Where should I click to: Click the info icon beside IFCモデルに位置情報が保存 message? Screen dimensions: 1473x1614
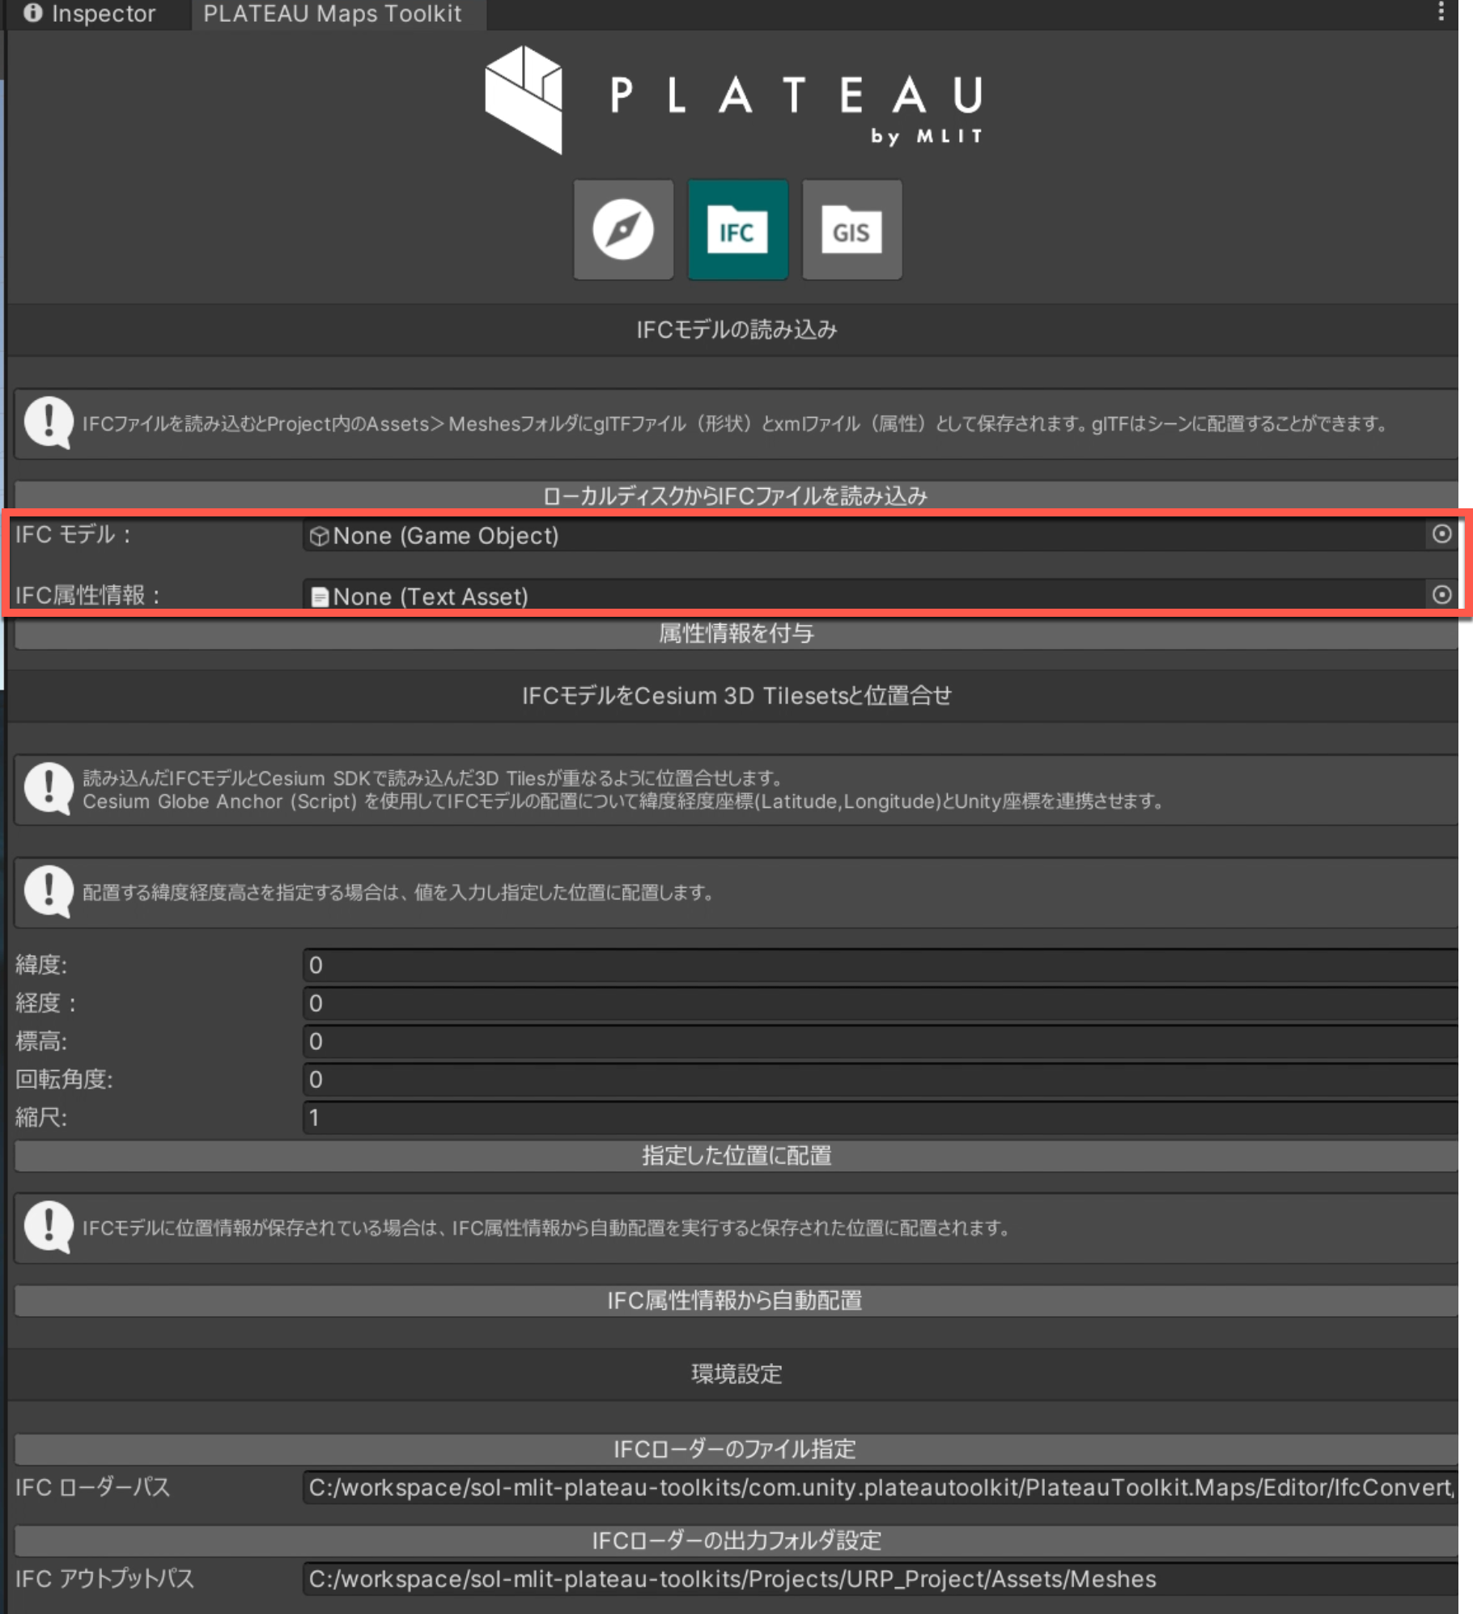coord(49,1227)
